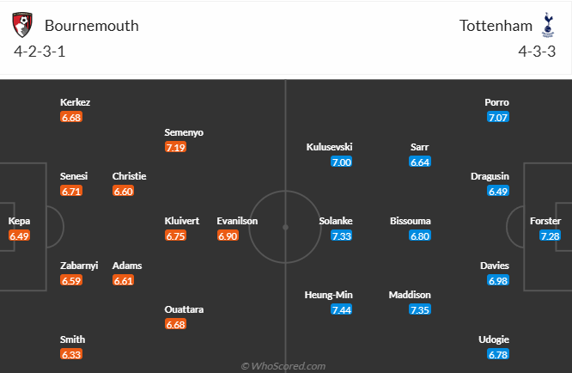Click Bournemouth's 4-2-3-1 formation text
The width and height of the screenshot is (572, 373).
[40, 51]
